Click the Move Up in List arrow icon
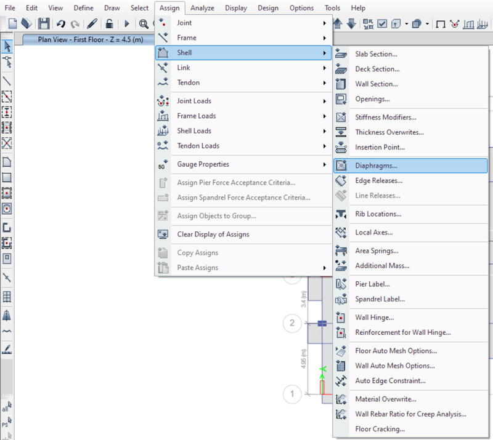Screen dimensions: 493x440 (337, 23)
